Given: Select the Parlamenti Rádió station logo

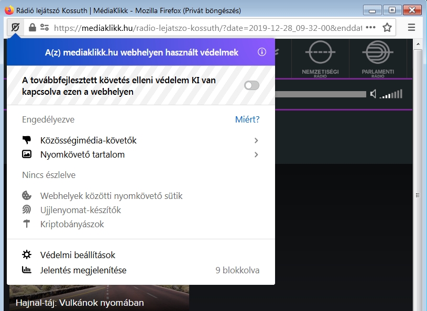Looking at the screenshot, I should (x=378, y=59).
